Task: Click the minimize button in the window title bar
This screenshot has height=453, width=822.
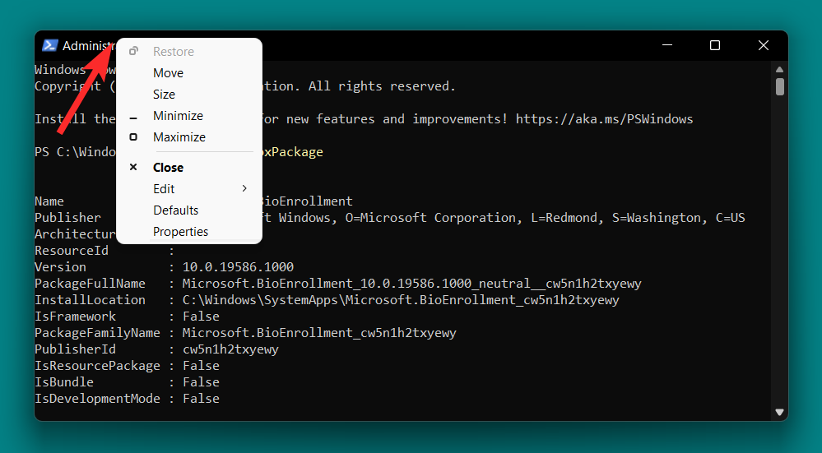Action: tap(666, 45)
